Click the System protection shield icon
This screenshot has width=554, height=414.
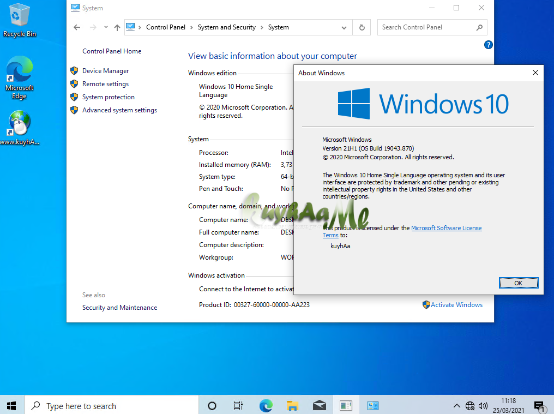tap(74, 97)
